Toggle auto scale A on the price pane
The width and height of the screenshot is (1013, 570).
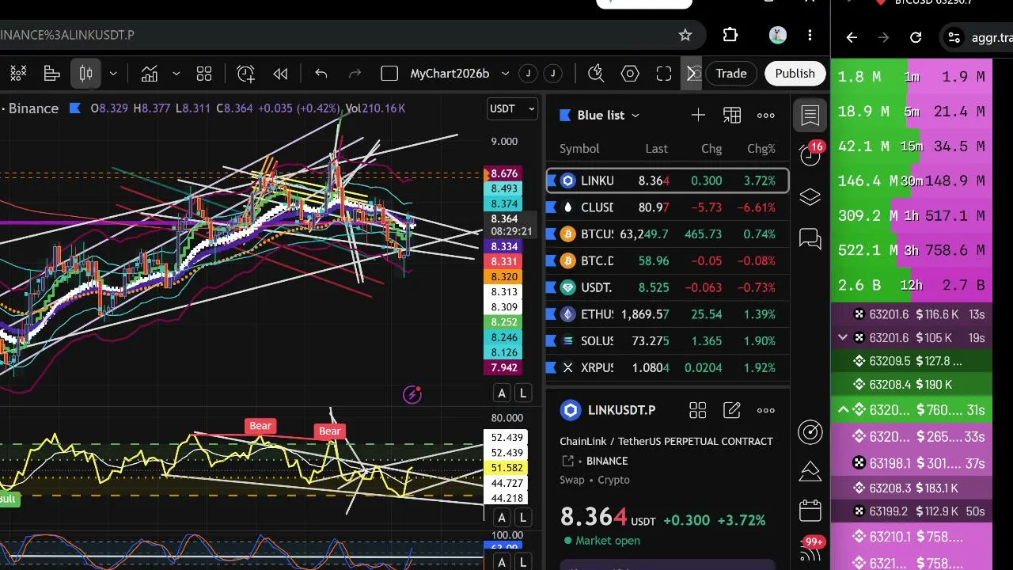502,393
